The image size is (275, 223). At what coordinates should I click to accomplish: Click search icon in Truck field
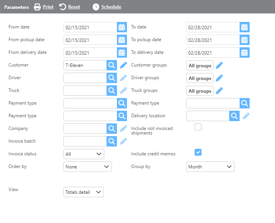(x=112, y=91)
